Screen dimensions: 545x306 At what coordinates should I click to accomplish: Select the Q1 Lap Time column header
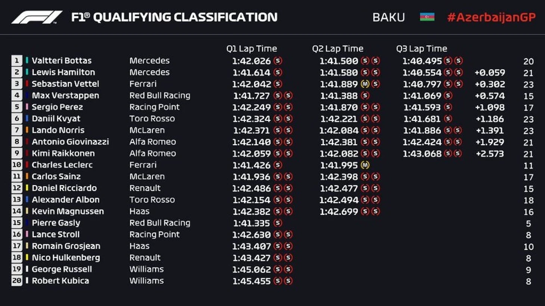click(x=252, y=48)
